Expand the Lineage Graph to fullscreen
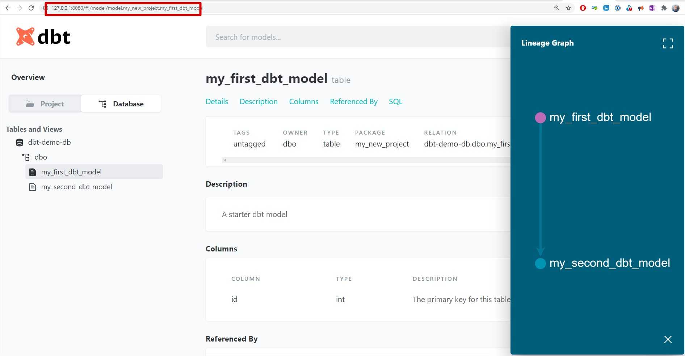 [668, 43]
